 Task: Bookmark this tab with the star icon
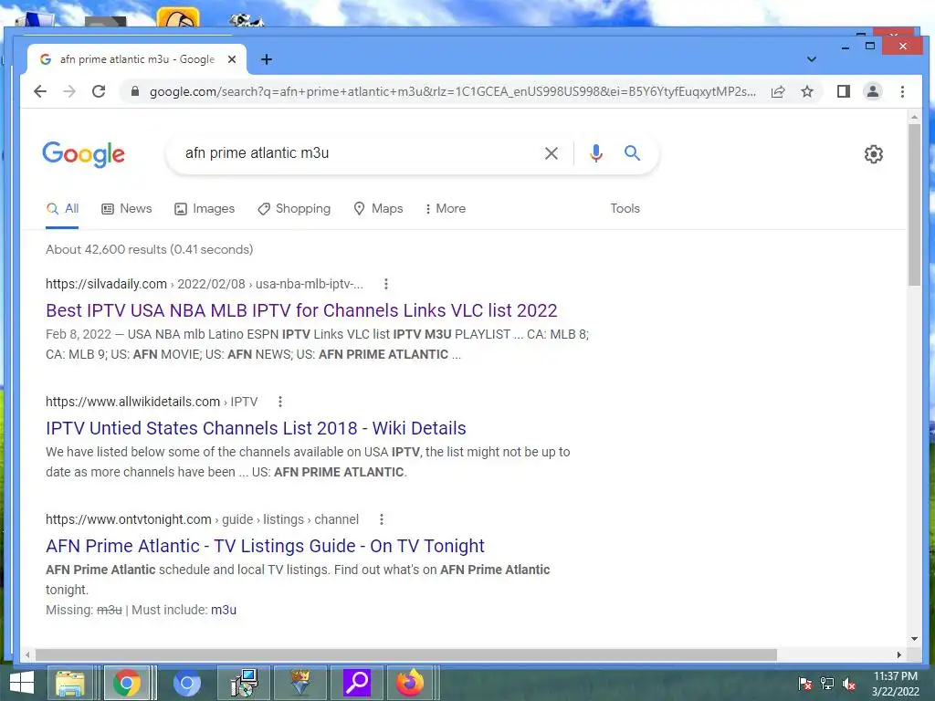click(x=807, y=91)
